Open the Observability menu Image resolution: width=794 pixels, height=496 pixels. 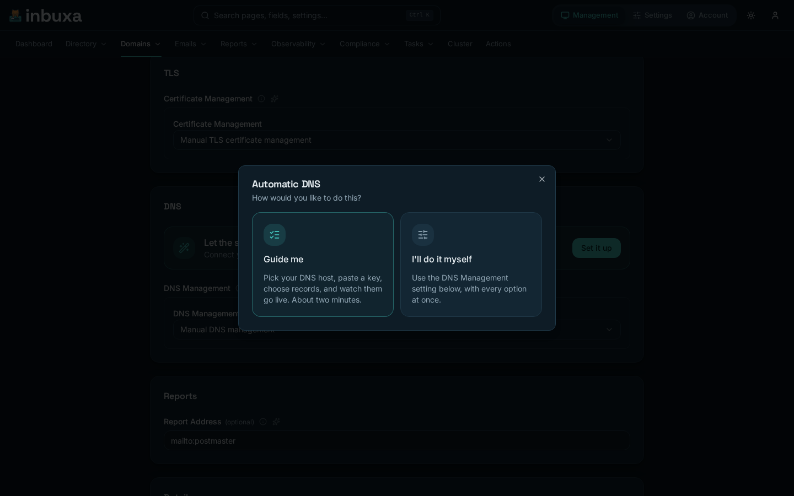tap(298, 44)
